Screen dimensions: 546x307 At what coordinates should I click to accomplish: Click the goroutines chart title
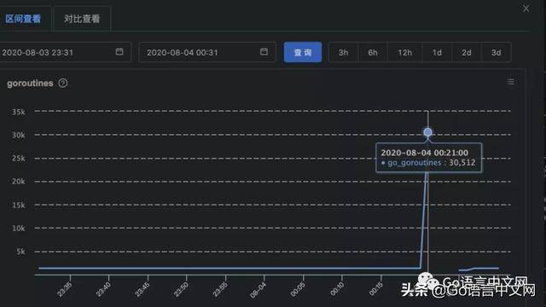tap(30, 84)
